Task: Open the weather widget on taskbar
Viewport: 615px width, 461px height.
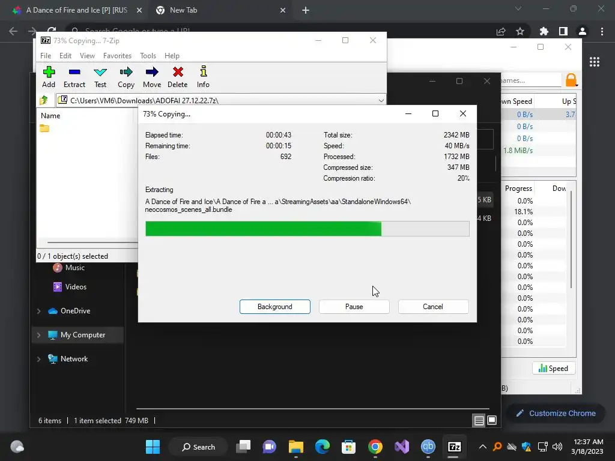Action: (17, 447)
